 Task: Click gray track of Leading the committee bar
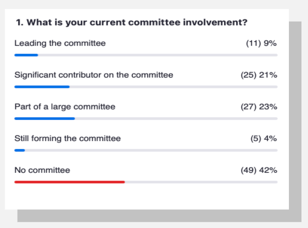click(158, 55)
